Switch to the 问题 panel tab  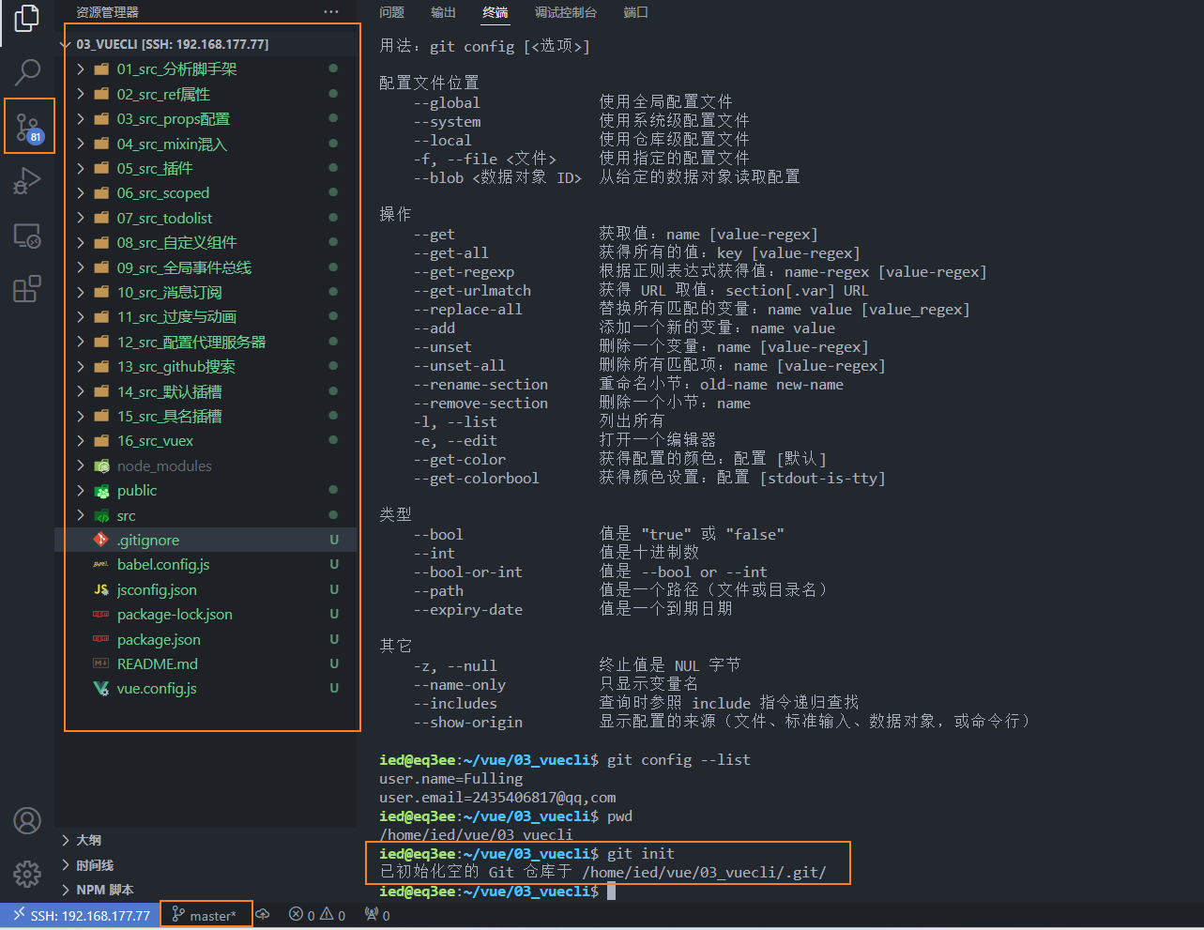tap(392, 12)
